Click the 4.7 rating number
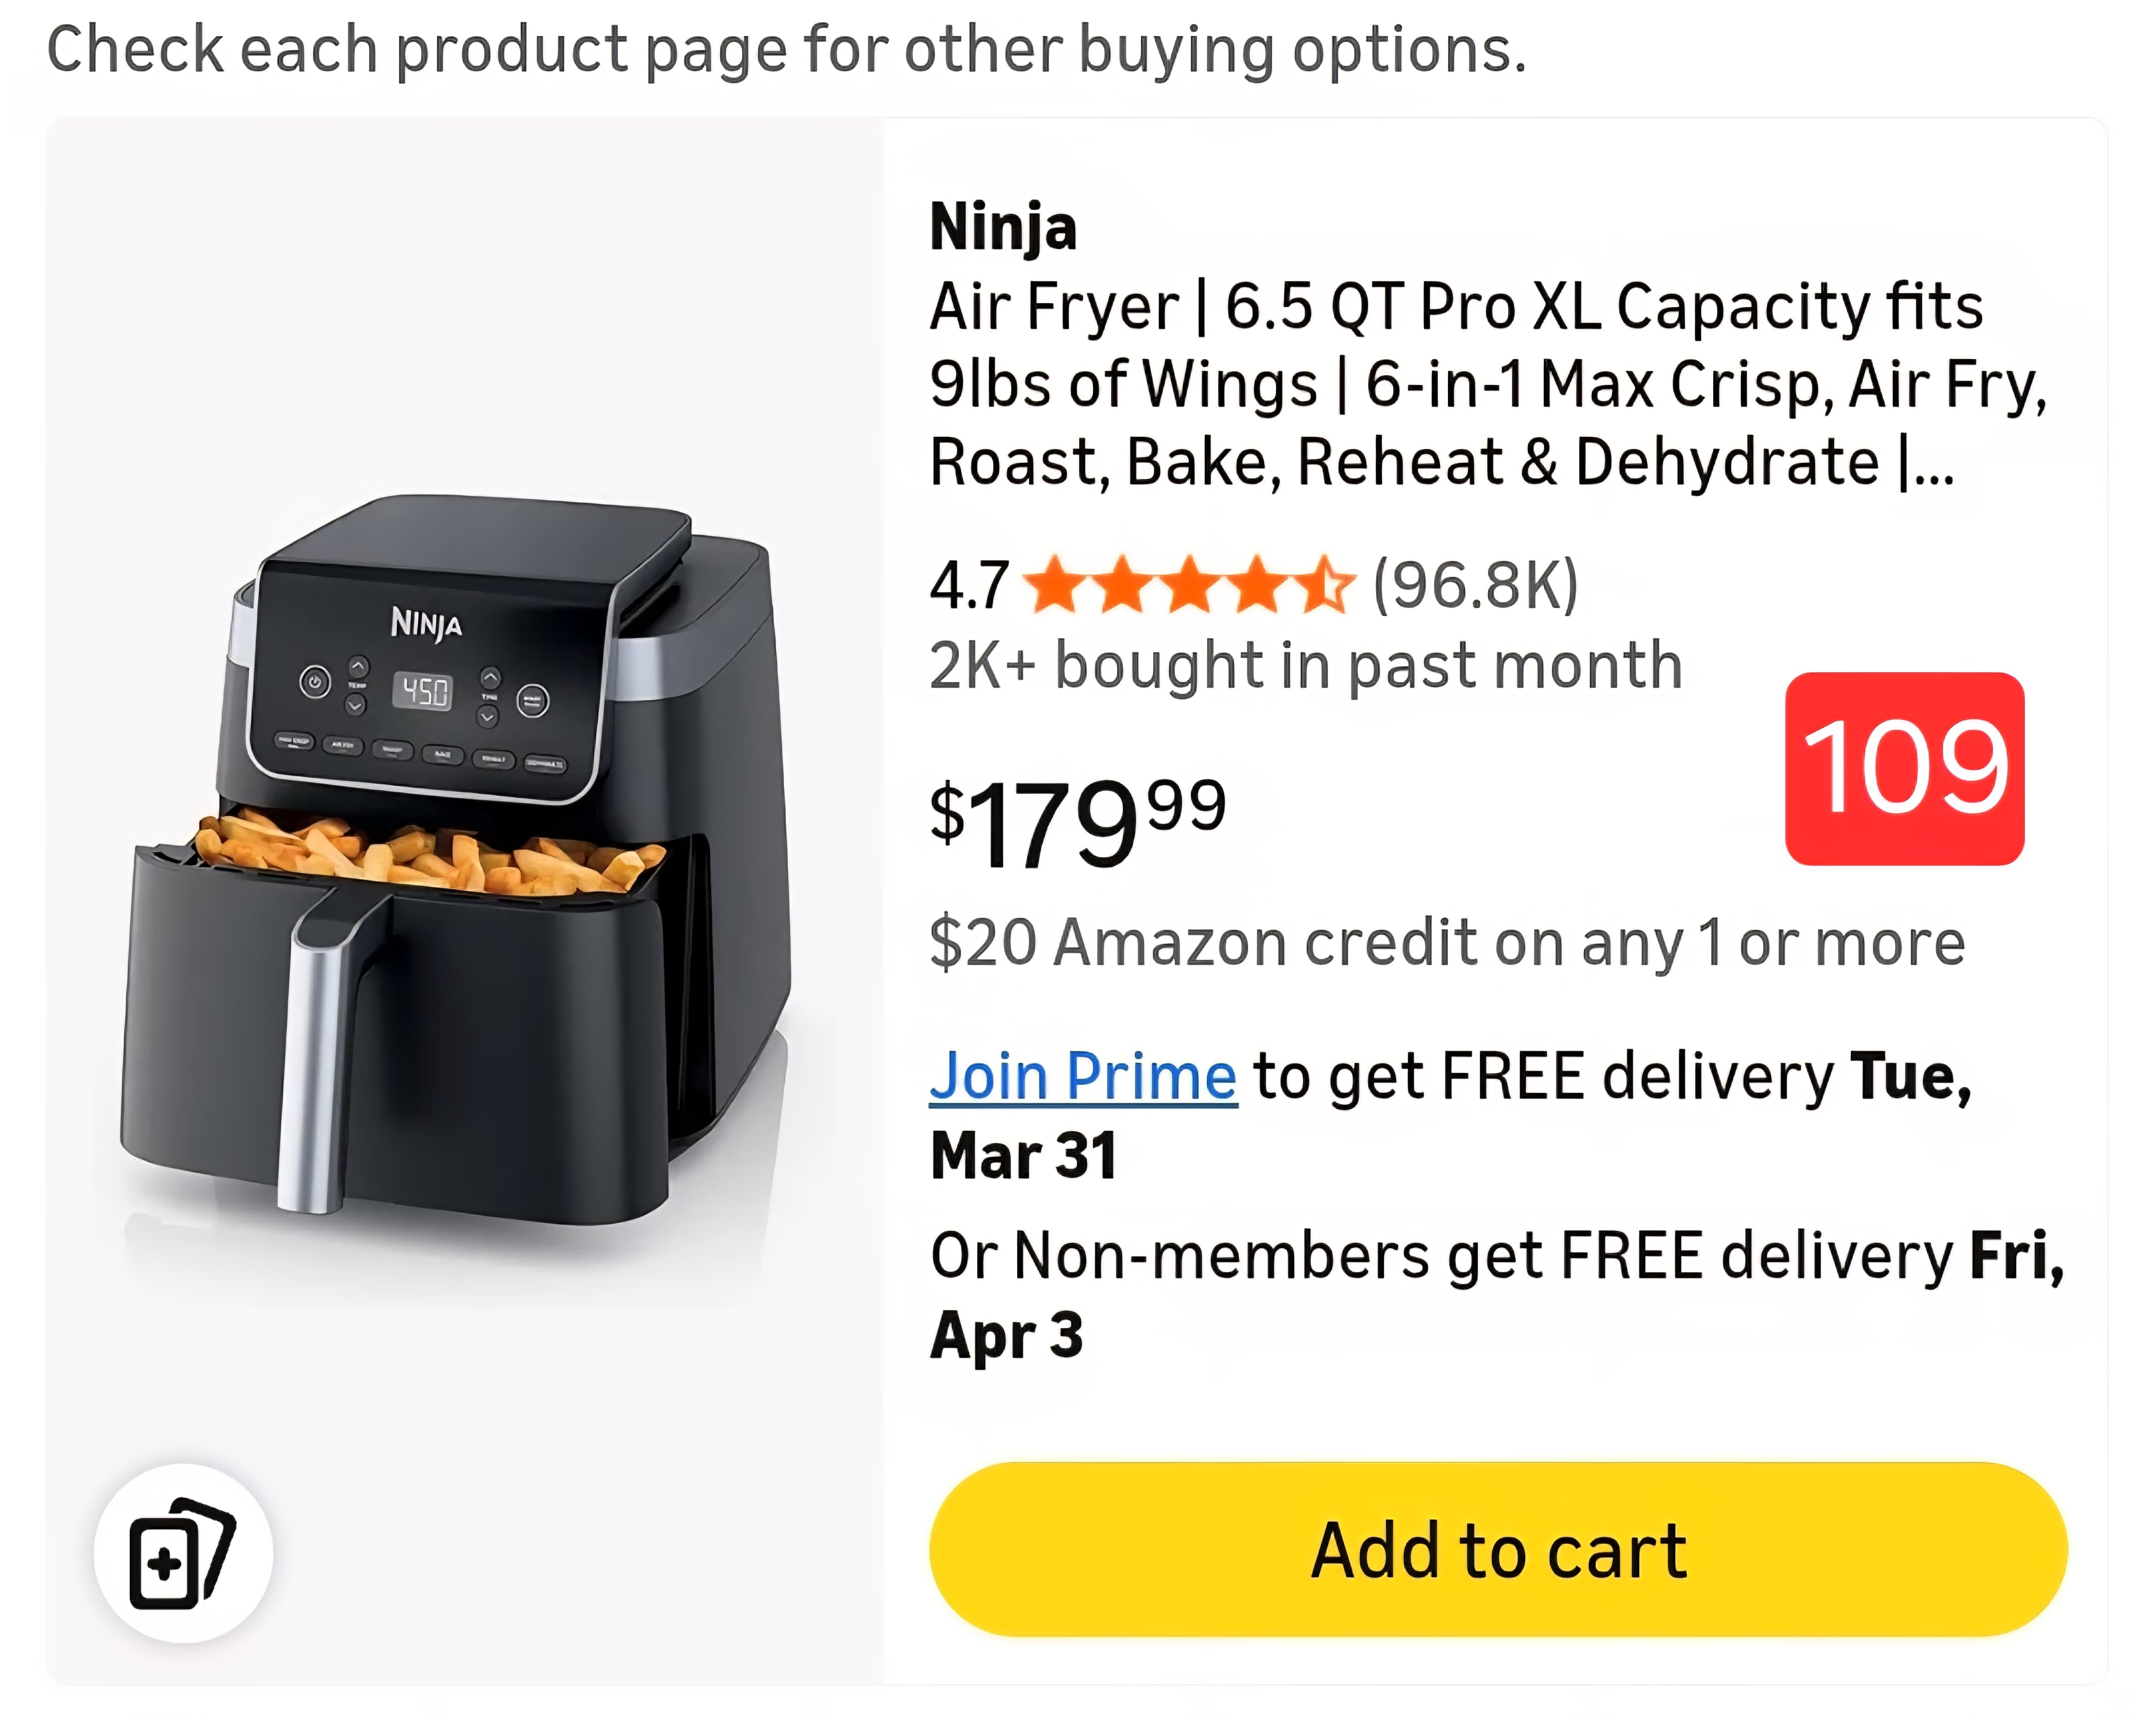The height and width of the screenshot is (1723, 2154). coord(968,585)
